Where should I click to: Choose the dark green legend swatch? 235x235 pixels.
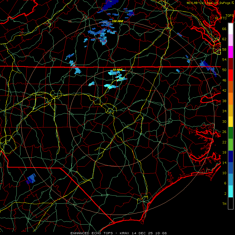[x=231, y=133]
